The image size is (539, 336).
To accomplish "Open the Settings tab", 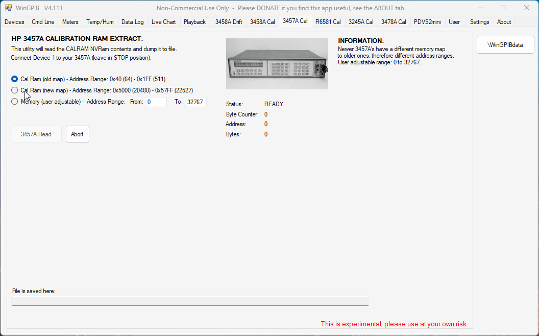I will 479,21.
